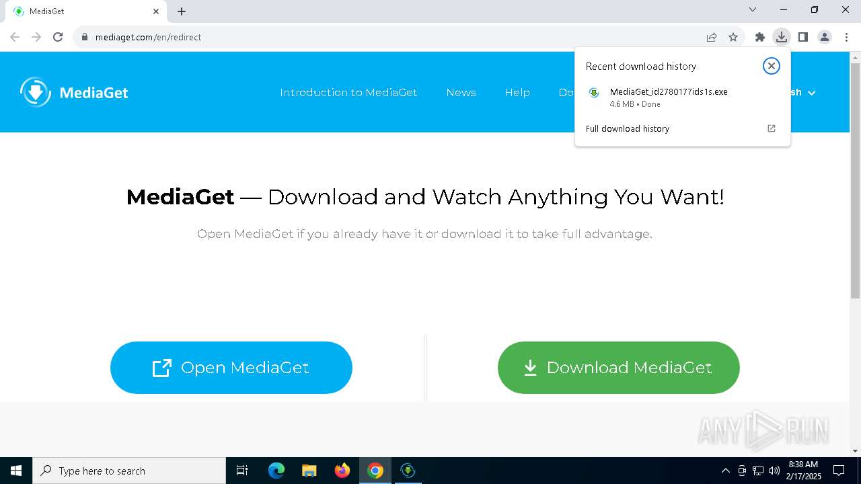Close the Recent download history popup

771,66
